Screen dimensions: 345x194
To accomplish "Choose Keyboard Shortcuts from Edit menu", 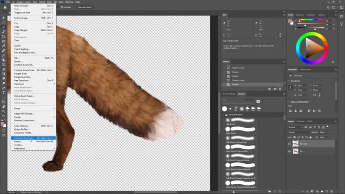I will (x=33, y=138).
